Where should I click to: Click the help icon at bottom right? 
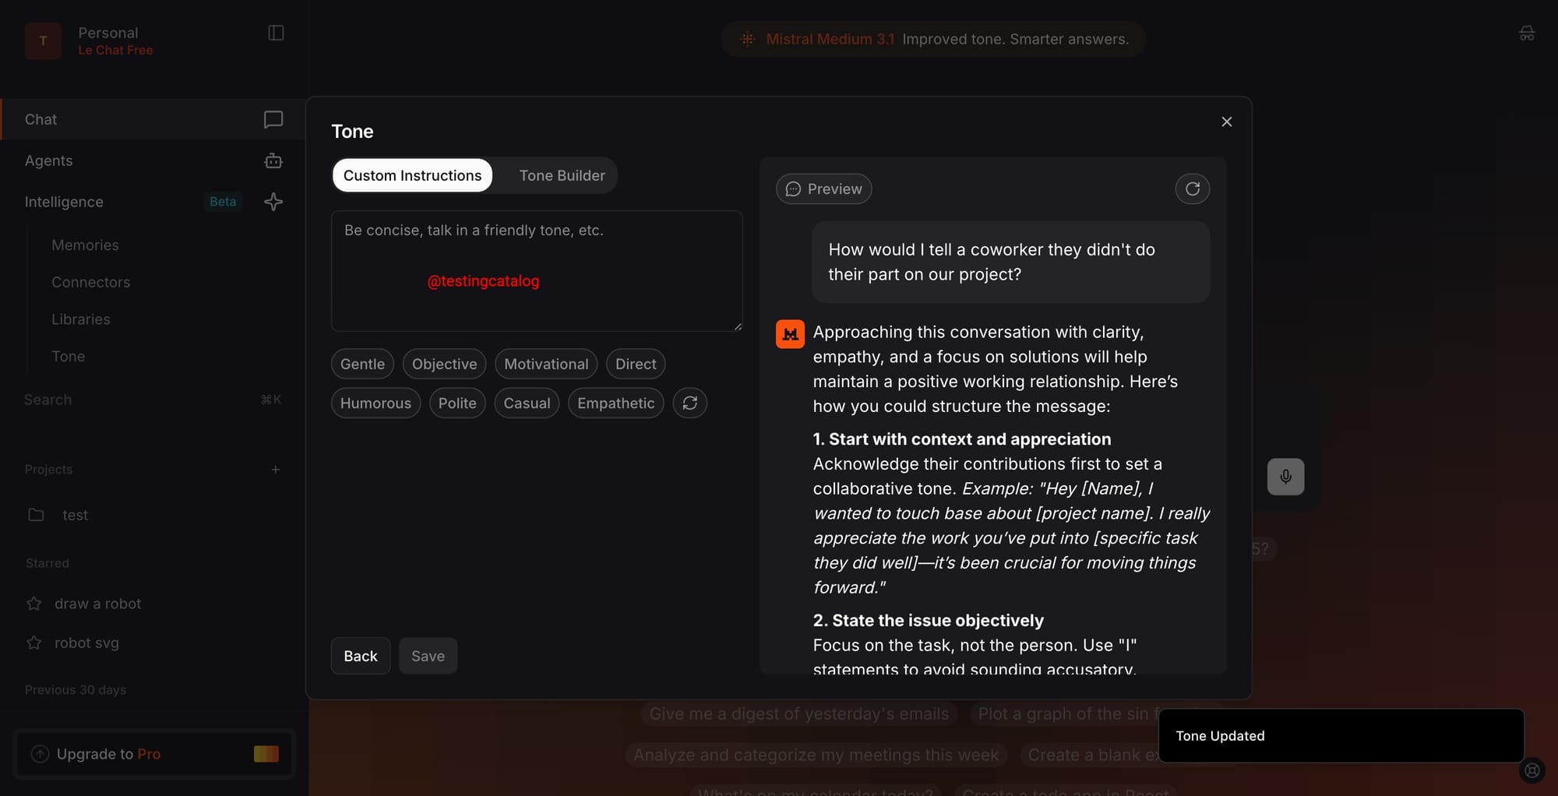coord(1532,770)
